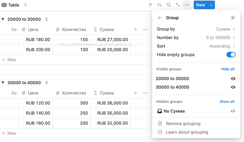This screenshot has height=142, width=244.
Task: Select the quantity cell showing 150
Action: (72, 40)
